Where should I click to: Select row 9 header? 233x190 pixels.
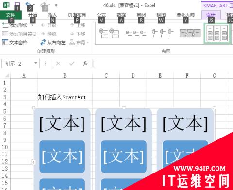click(x=5, y=139)
